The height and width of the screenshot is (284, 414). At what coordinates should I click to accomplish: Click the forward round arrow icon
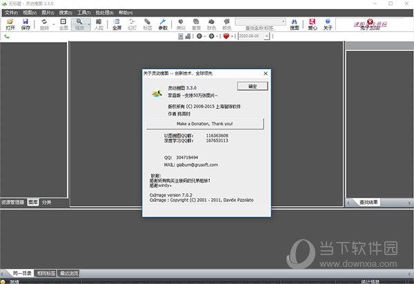pos(212,36)
